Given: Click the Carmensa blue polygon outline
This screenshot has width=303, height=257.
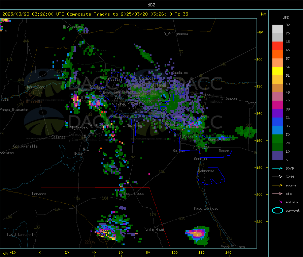Looking at the screenshot, I should [211, 176].
